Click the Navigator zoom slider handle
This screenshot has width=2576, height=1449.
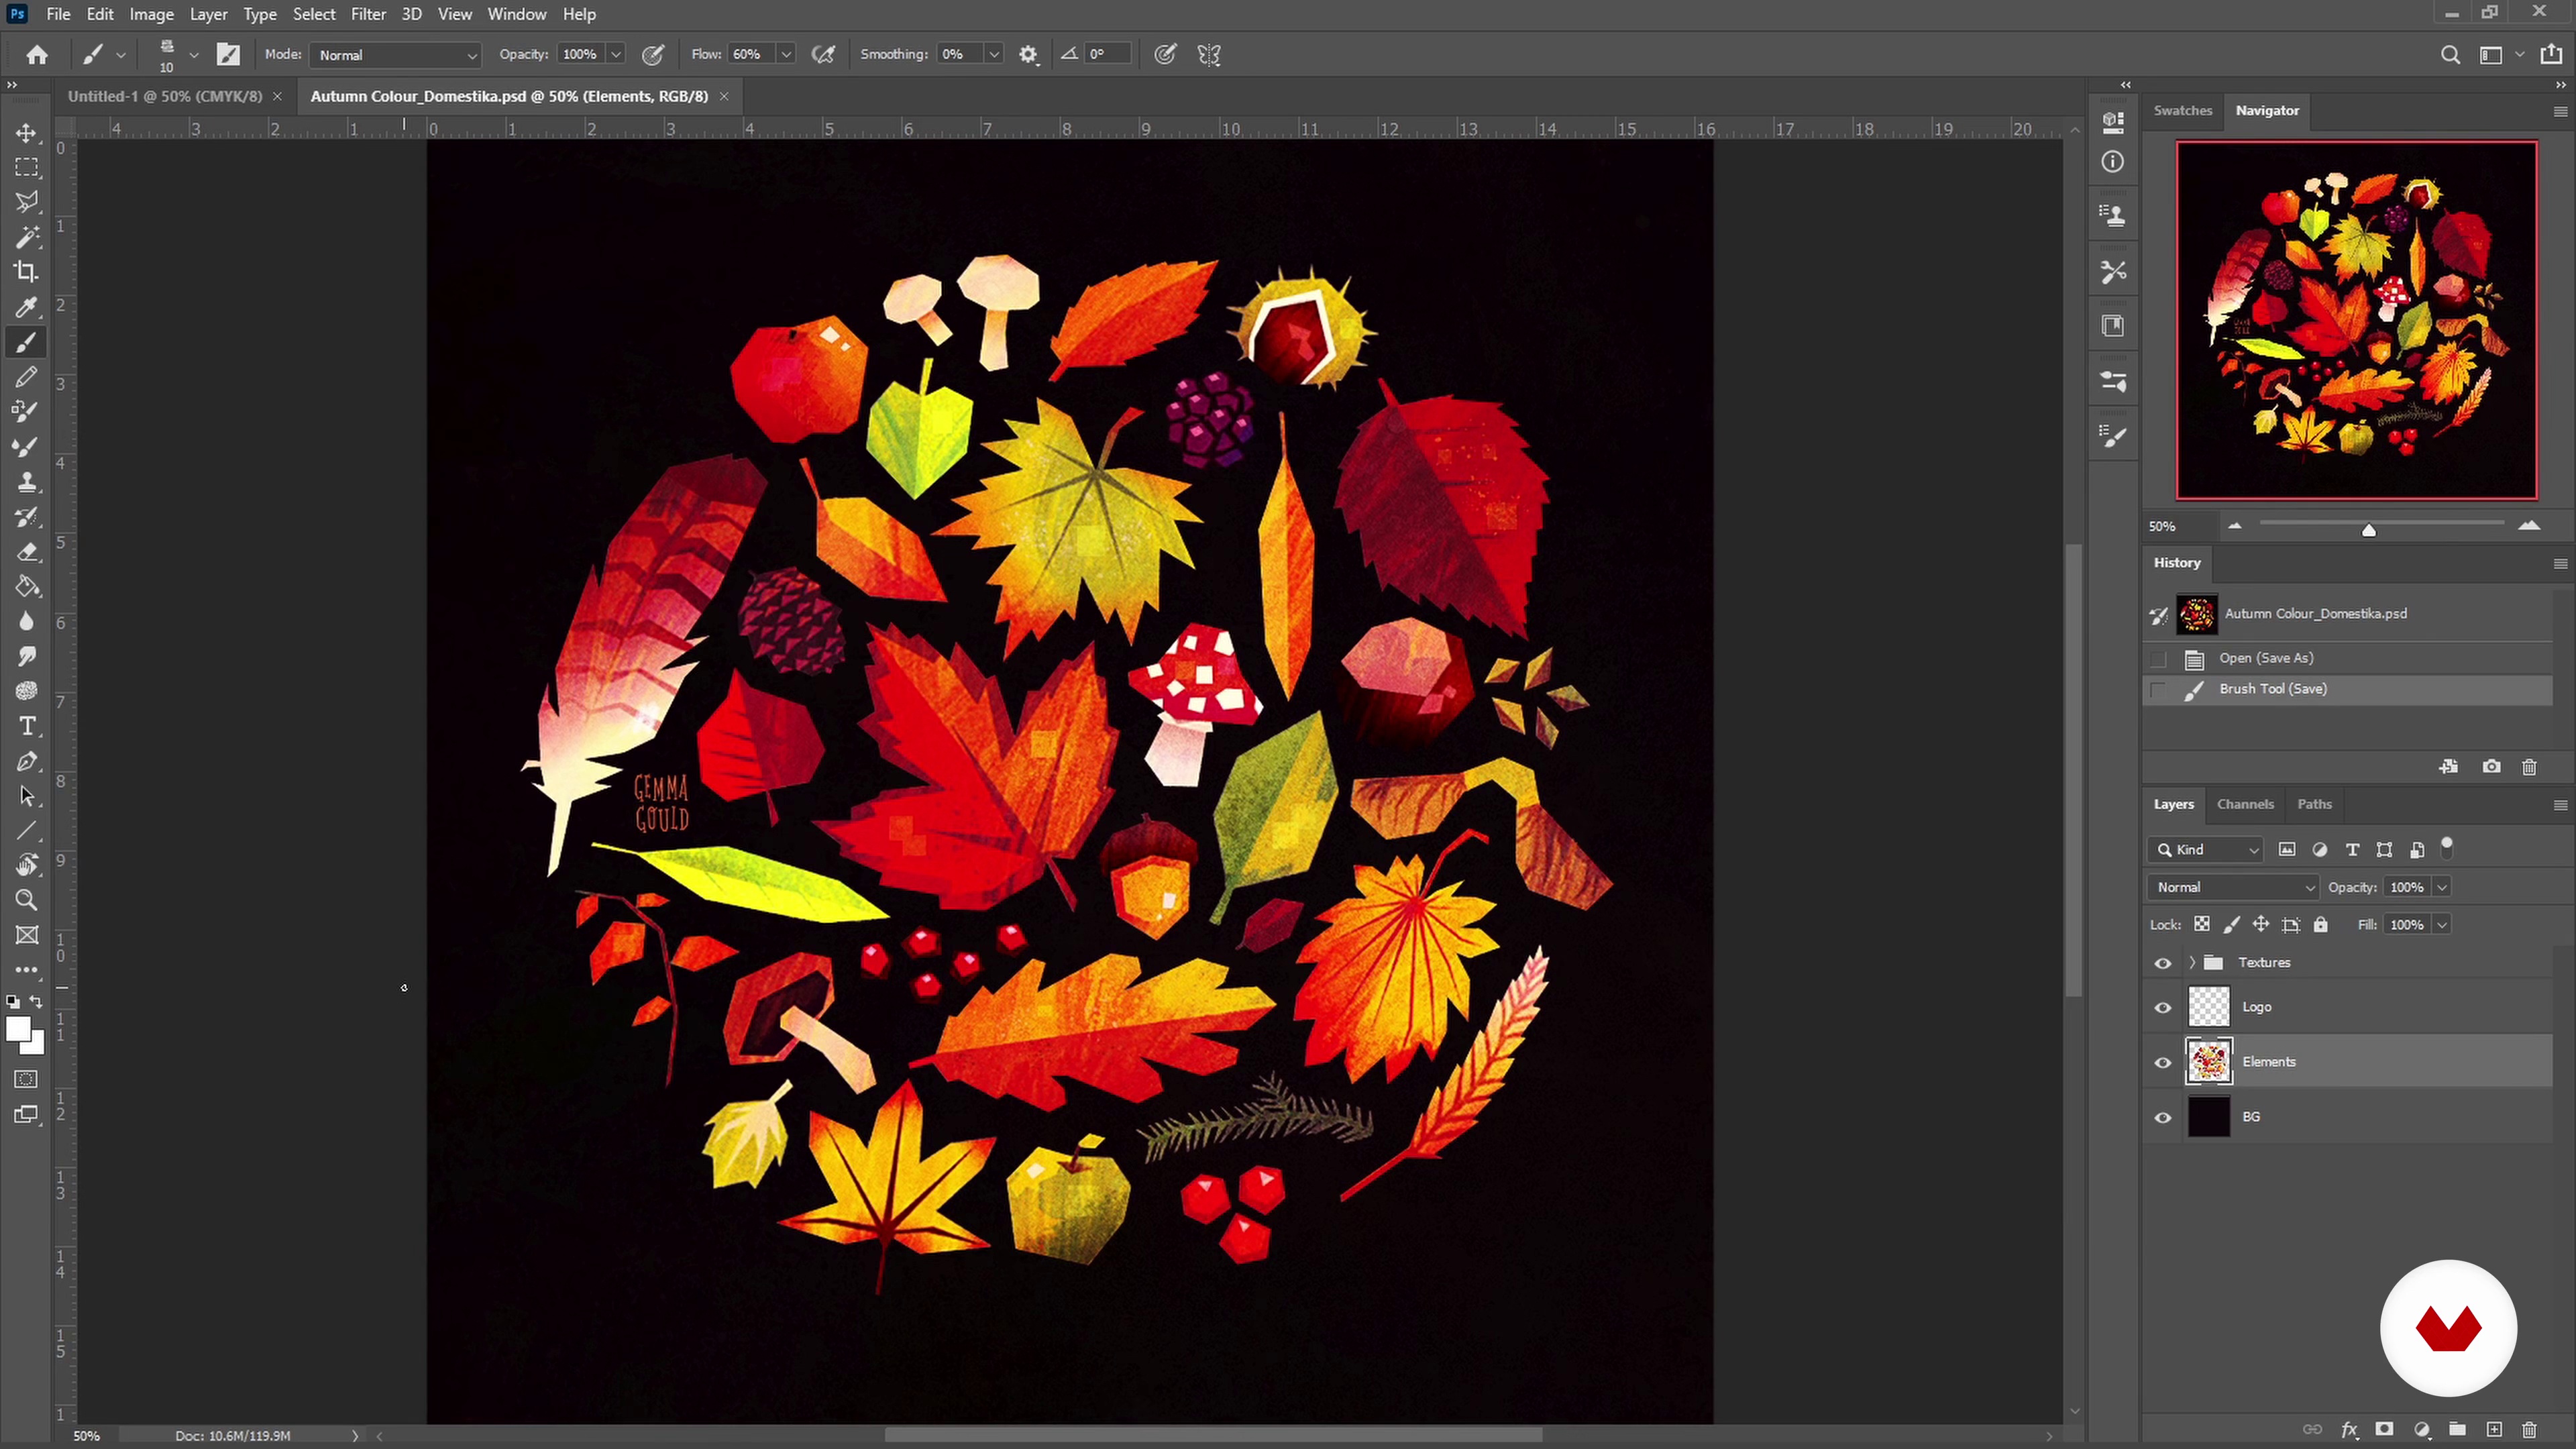point(2368,530)
